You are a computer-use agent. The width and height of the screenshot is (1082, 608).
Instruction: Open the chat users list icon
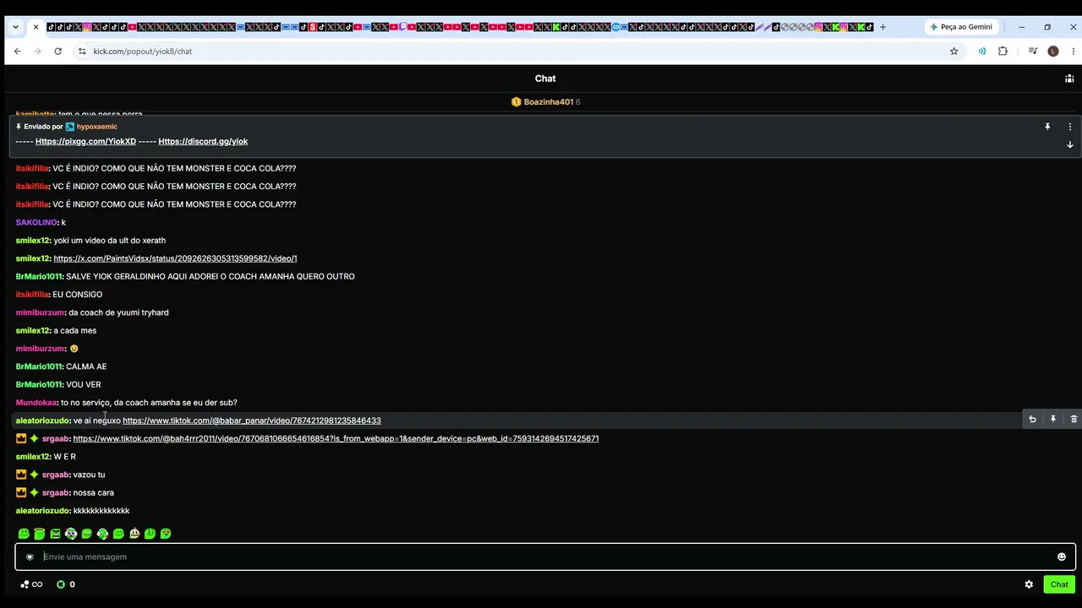pos(1069,79)
